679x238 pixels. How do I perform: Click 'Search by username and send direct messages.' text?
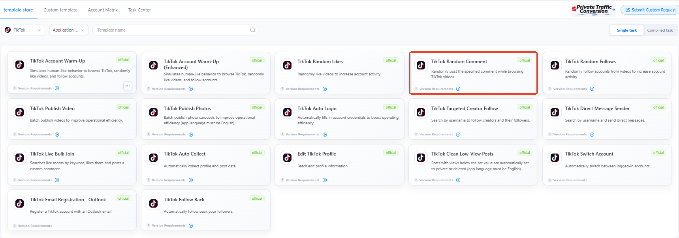(605, 120)
